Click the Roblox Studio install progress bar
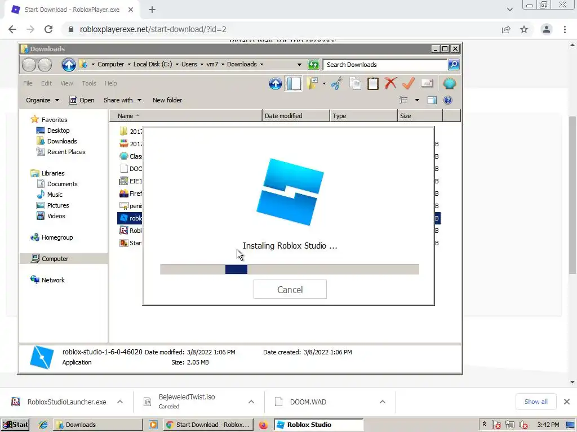This screenshot has height=432, width=577. (x=290, y=269)
